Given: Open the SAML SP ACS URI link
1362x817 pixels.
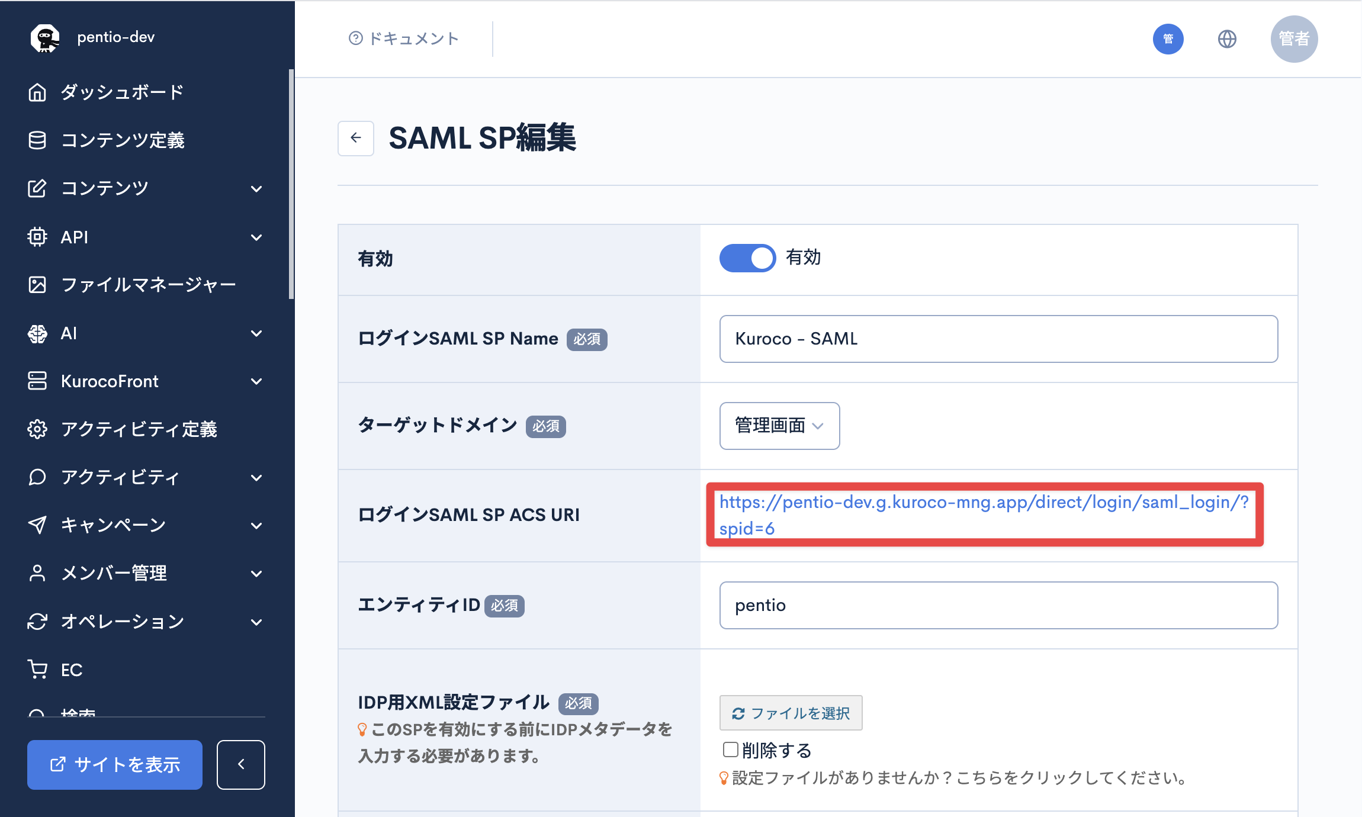Looking at the screenshot, I should [x=984, y=515].
